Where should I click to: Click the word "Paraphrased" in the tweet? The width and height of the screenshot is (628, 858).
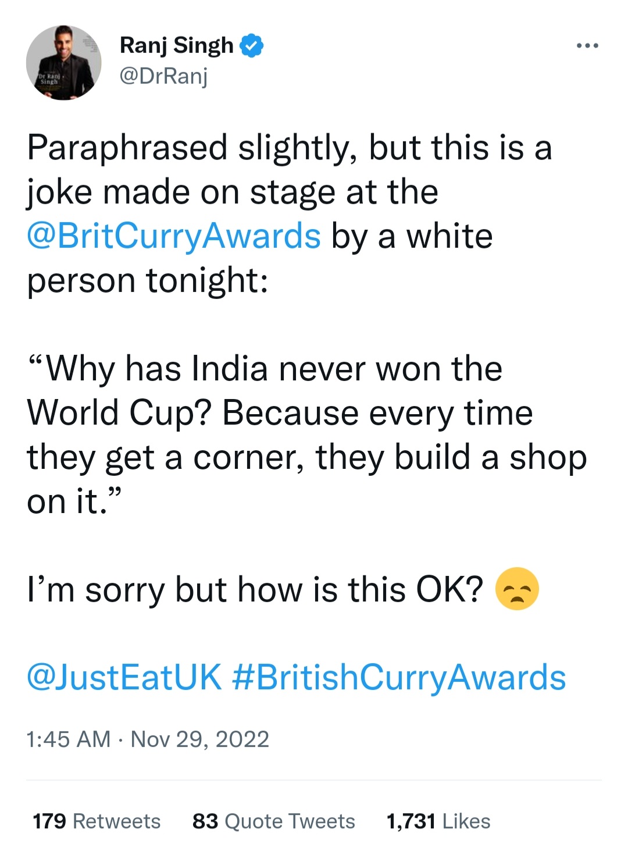pyautogui.click(x=127, y=148)
